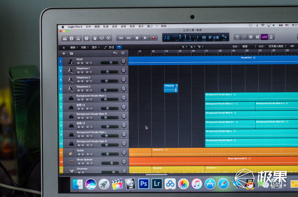Click the Telephone 1 track icon

pyautogui.click(x=71, y=71)
